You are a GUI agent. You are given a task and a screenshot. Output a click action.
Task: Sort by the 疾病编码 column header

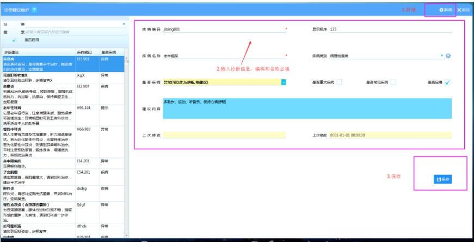coord(88,52)
